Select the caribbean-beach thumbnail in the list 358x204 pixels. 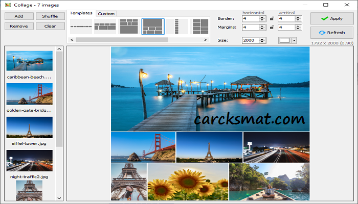point(30,61)
